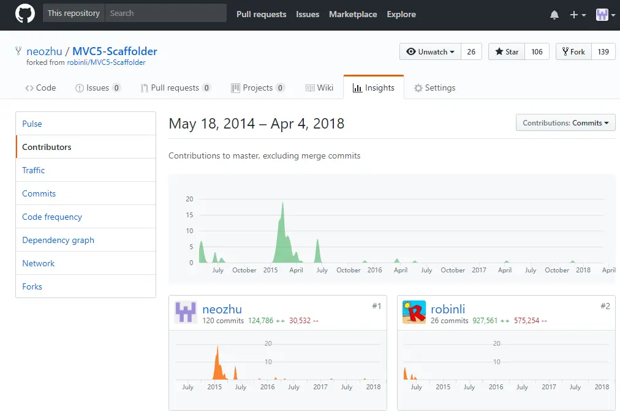Open the neozhu owner link
Viewport: 620px width, 415px height.
tap(44, 51)
